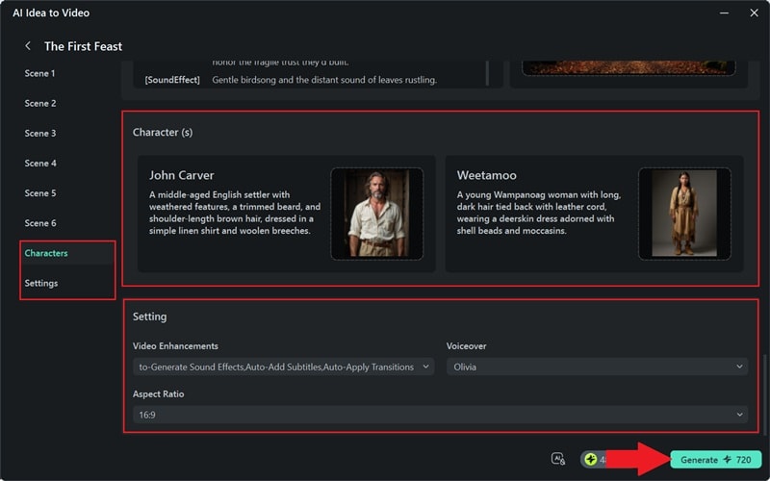The height and width of the screenshot is (481, 770).
Task: Click the Generate 720 button
Action: click(715, 460)
